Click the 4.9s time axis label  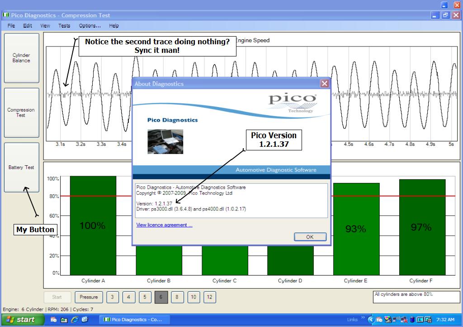(x=430, y=144)
